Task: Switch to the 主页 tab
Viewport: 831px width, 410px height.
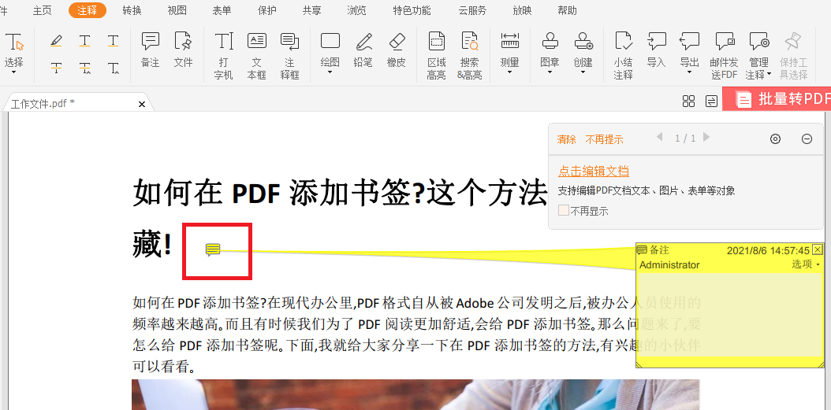Action: pyautogui.click(x=42, y=10)
